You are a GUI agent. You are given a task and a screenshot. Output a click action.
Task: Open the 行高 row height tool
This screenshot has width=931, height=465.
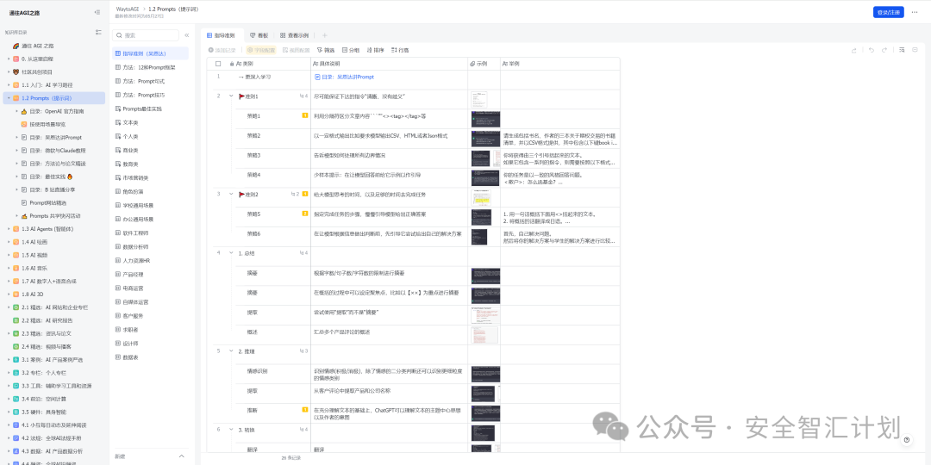pyautogui.click(x=400, y=51)
